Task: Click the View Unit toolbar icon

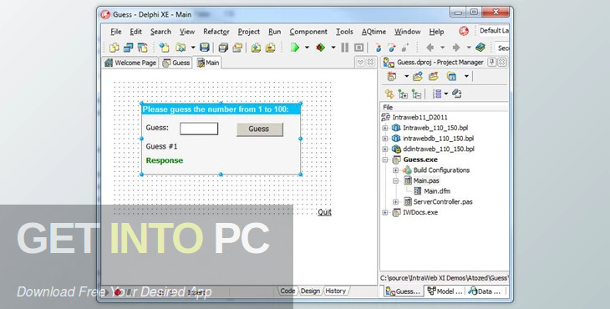Action: tap(114, 48)
